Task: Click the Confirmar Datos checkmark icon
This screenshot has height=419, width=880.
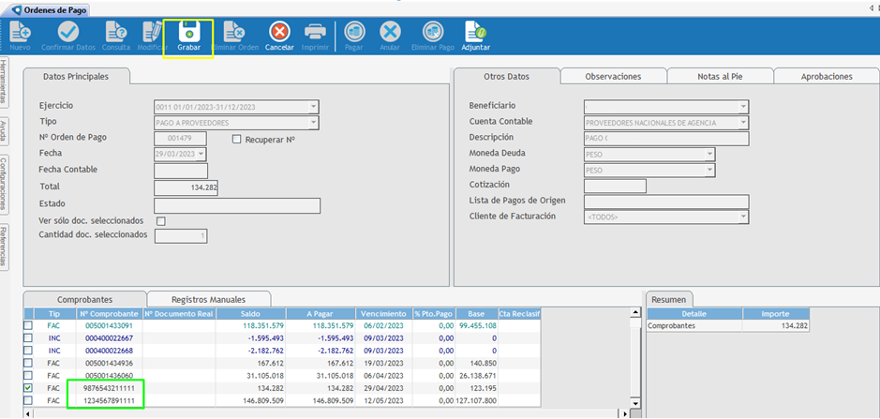Action: click(x=68, y=31)
